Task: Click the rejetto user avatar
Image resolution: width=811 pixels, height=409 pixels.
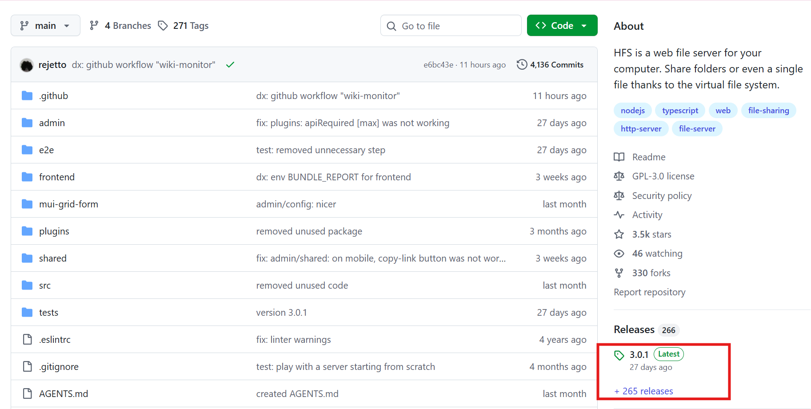Action: [27, 65]
